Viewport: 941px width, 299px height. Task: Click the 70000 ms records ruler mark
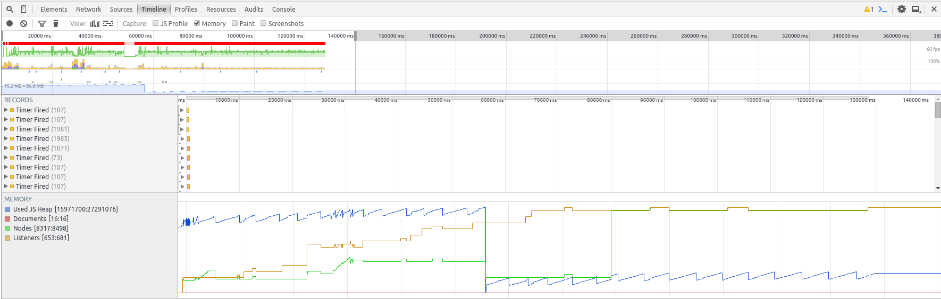point(545,100)
